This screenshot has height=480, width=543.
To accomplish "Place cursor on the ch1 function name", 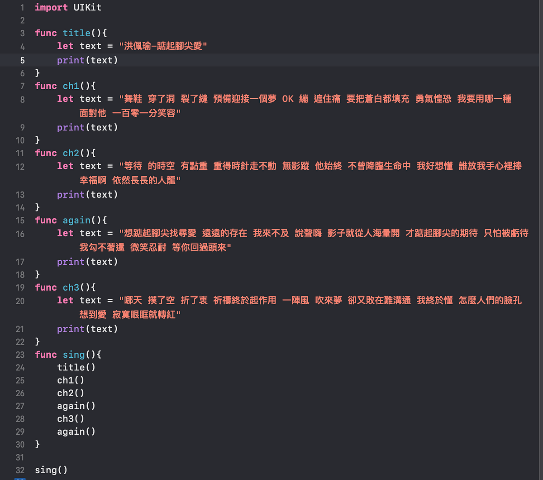I will point(71,86).
